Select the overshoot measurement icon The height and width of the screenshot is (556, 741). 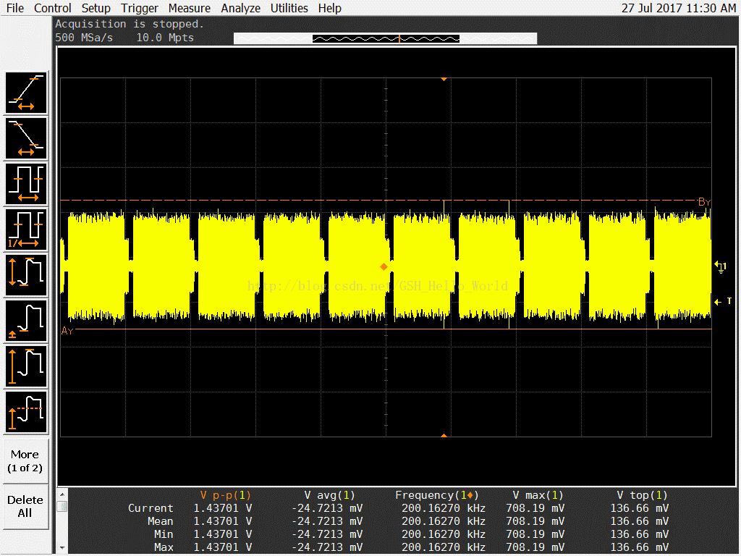[x=26, y=412]
